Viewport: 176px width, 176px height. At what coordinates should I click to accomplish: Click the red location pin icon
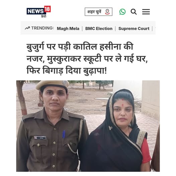(x=107, y=12)
